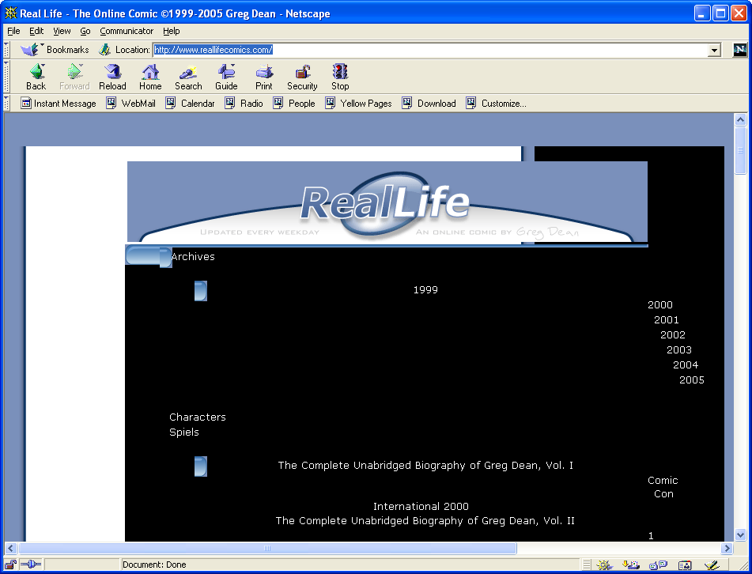Click the vertical scrollbar up arrow
Screen dimensions: 752x574
tap(740, 119)
